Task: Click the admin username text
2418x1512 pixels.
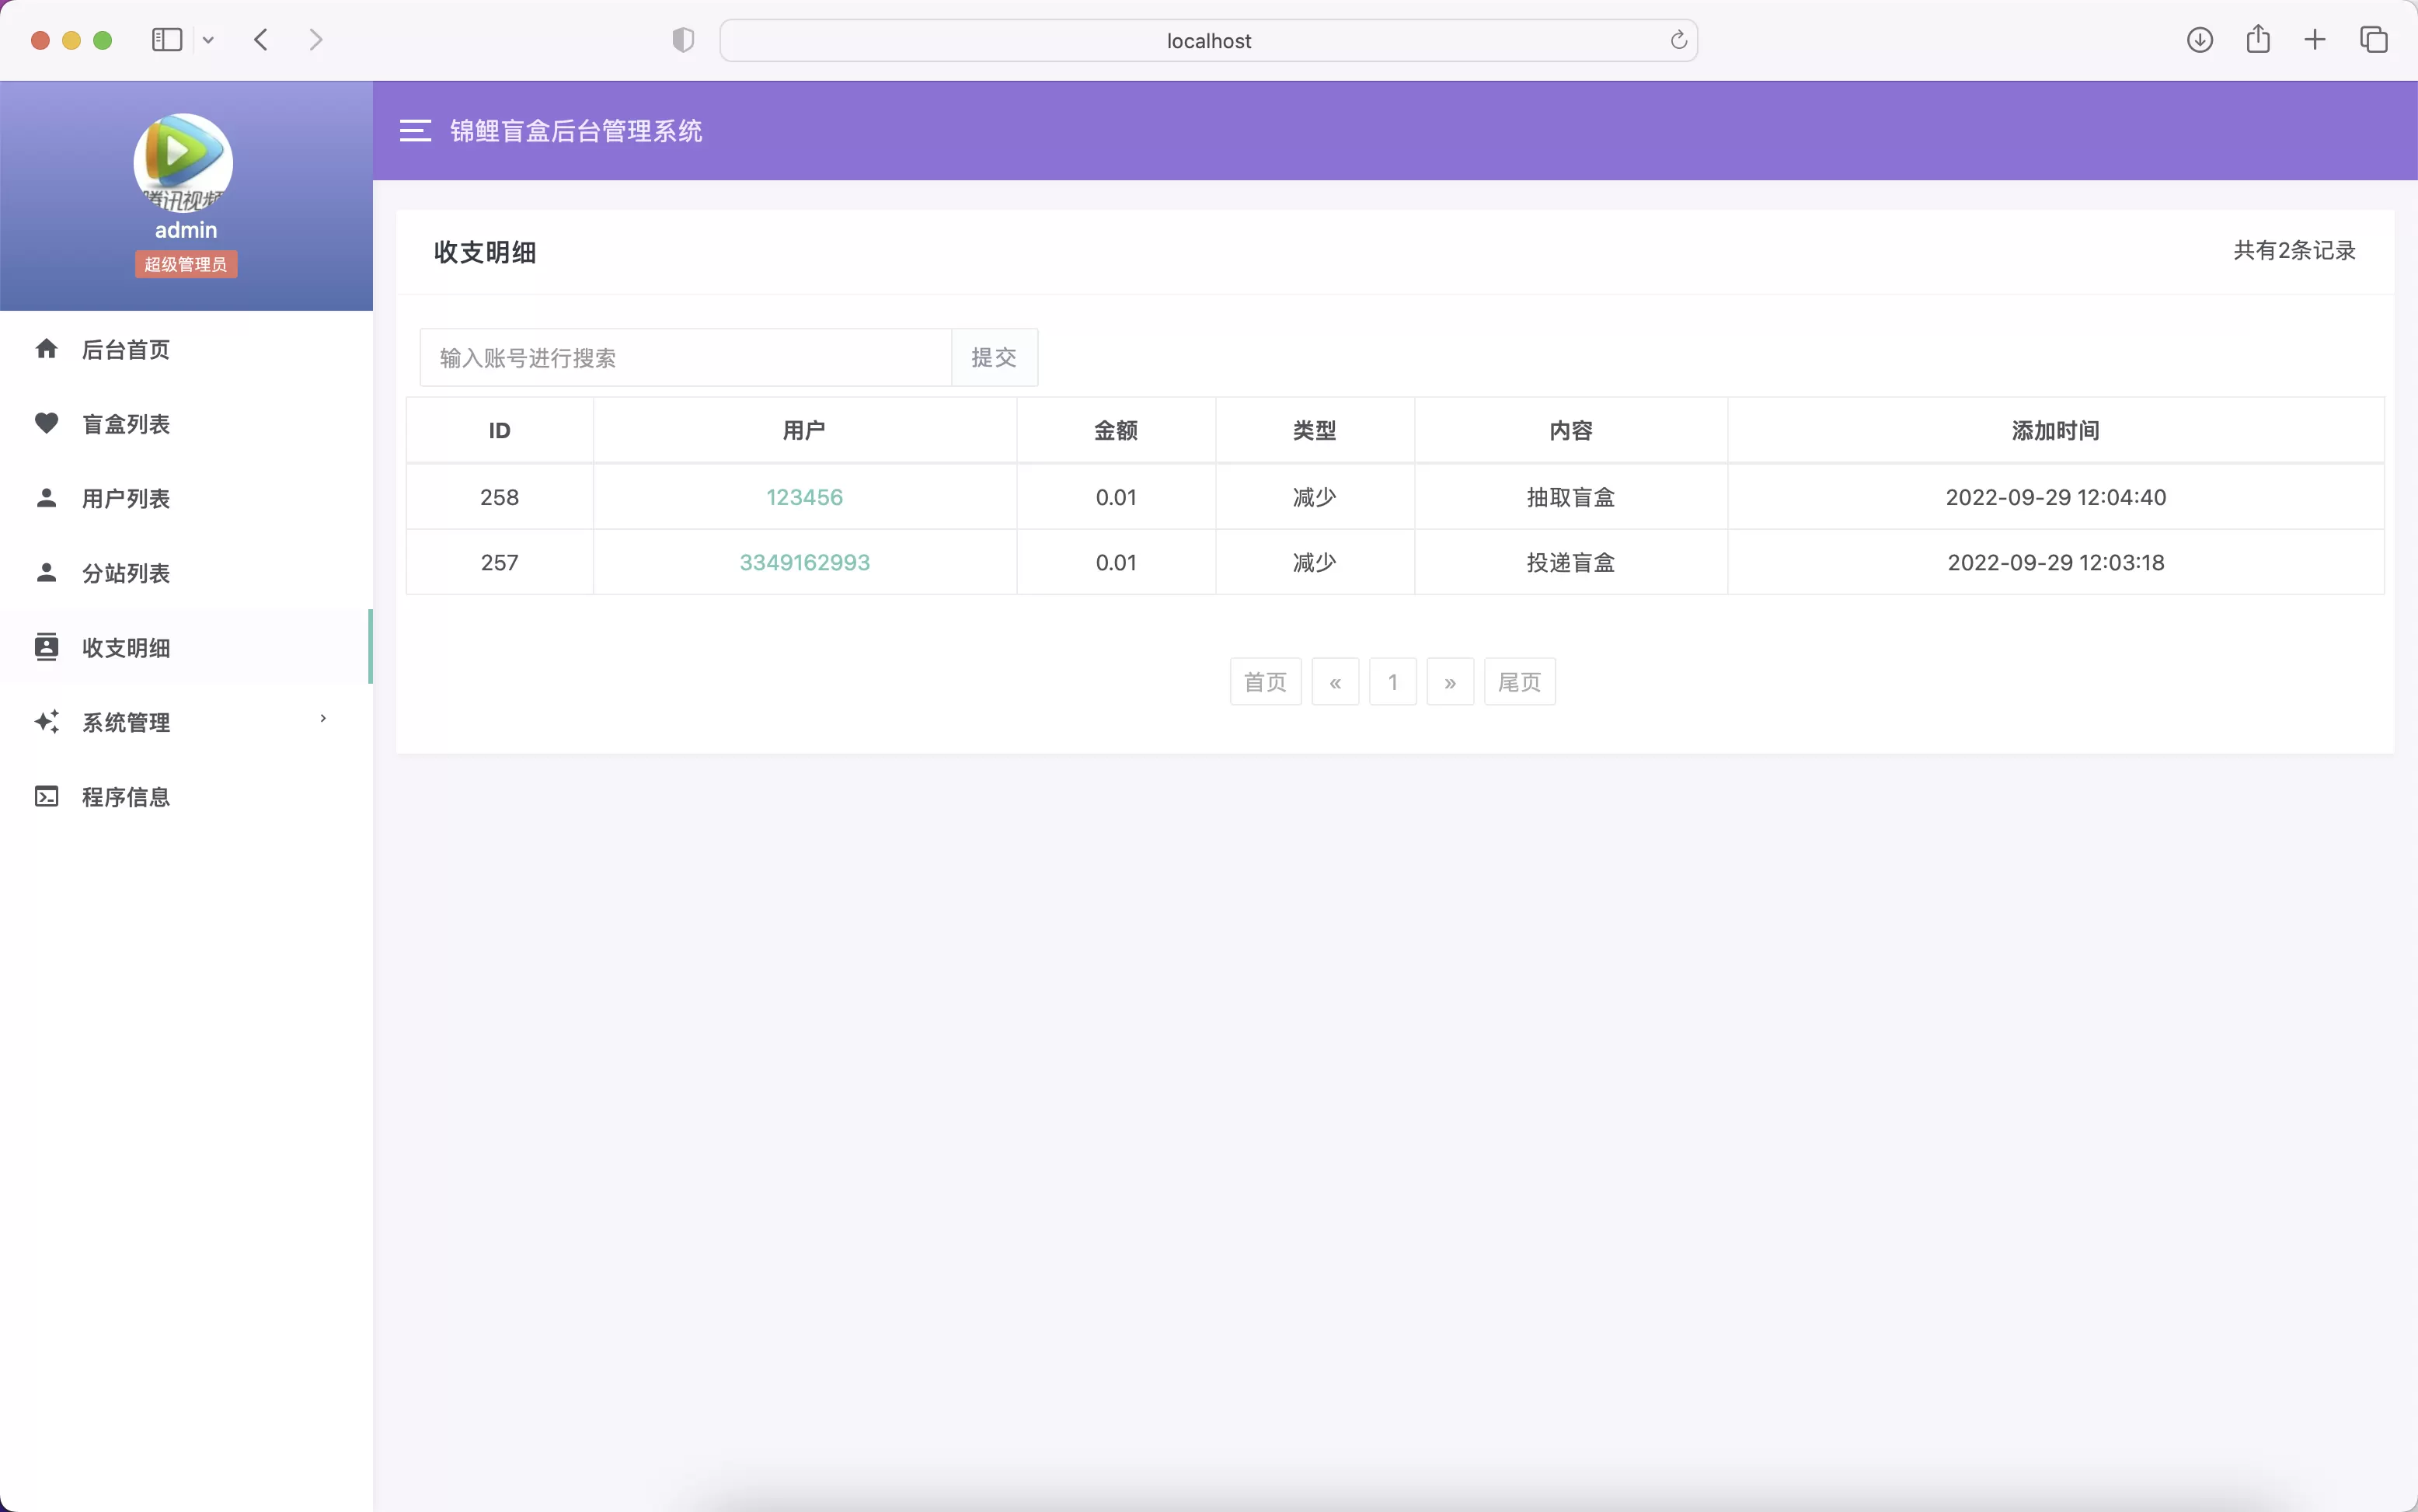Action: (186, 230)
